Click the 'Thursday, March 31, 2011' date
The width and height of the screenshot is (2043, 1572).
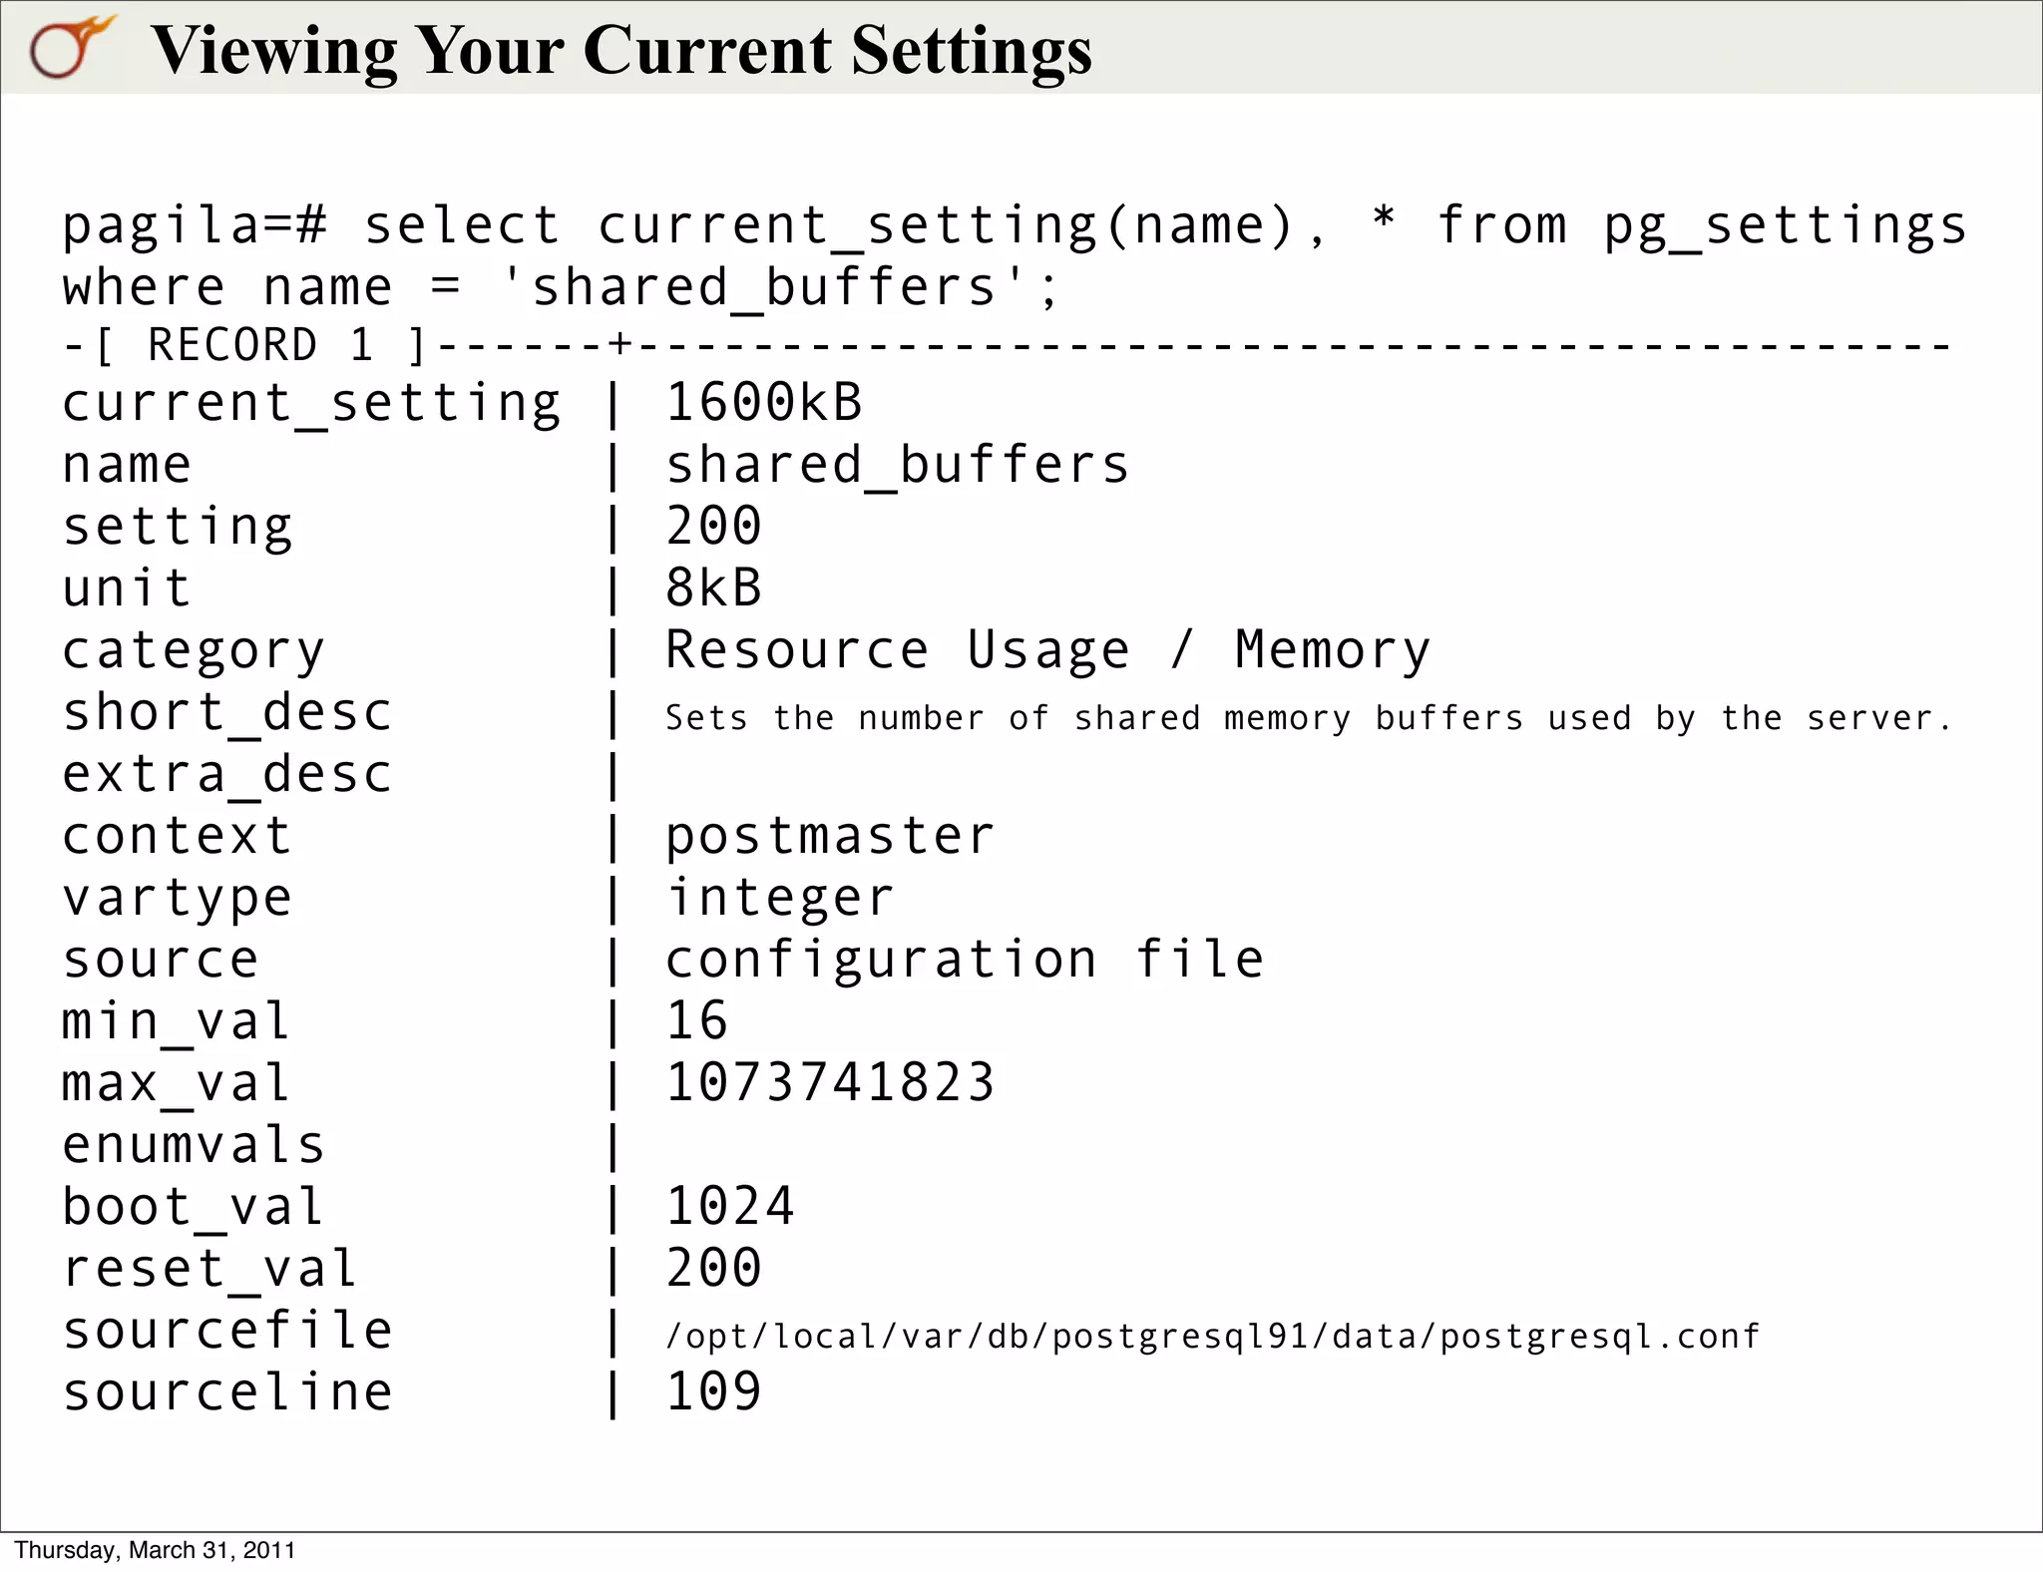(155, 1550)
